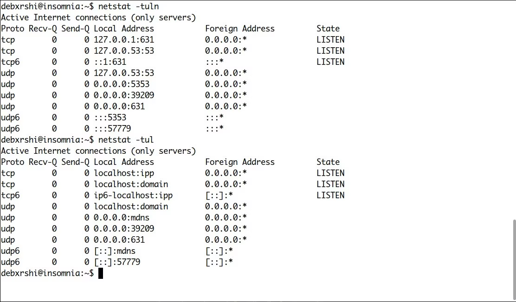
Task: Click the 'netstat -tuln' command text
Action: point(129,6)
